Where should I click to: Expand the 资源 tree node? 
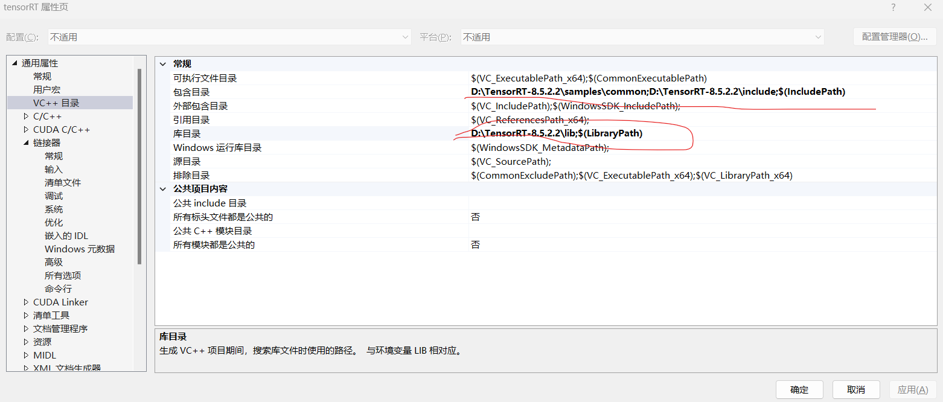coord(26,342)
